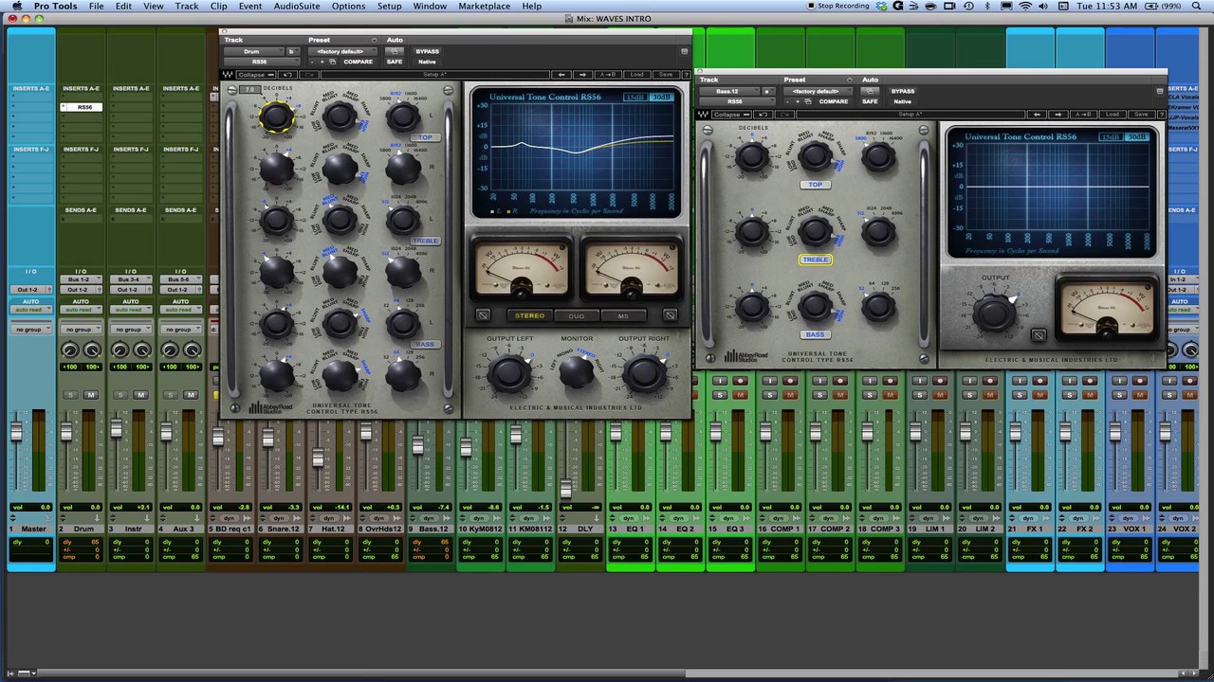The width and height of the screenshot is (1214, 682).
Task: Click Save in the Bass.12 Waves toolbar
Action: click(x=1141, y=115)
